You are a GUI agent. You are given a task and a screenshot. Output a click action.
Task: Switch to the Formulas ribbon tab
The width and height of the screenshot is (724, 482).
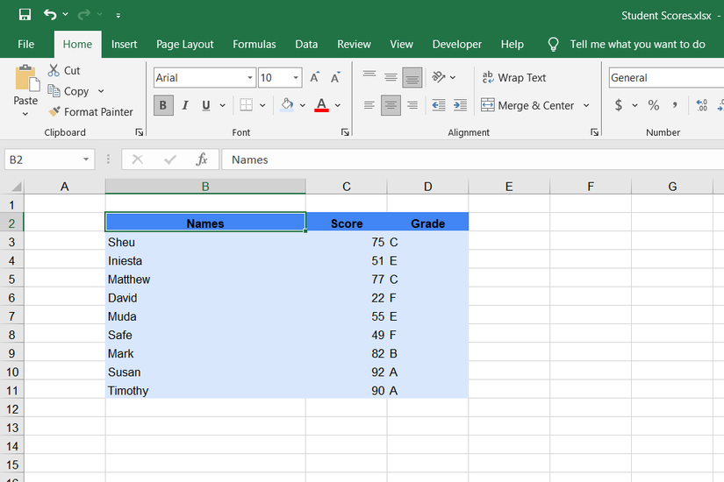point(254,44)
